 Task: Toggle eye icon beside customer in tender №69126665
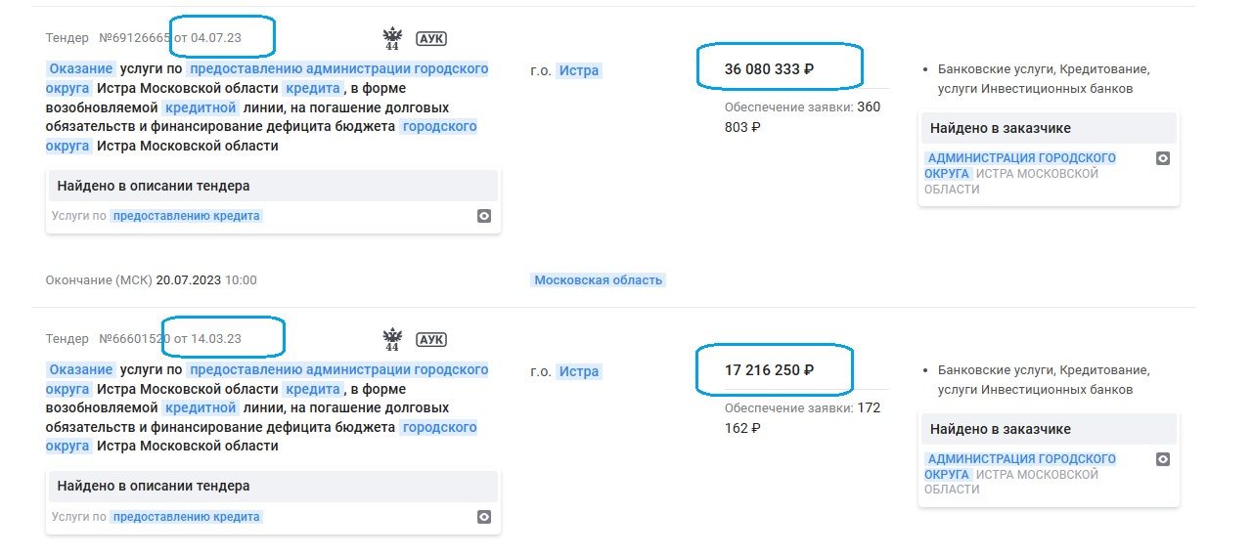pyautogui.click(x=1162, y=158)
